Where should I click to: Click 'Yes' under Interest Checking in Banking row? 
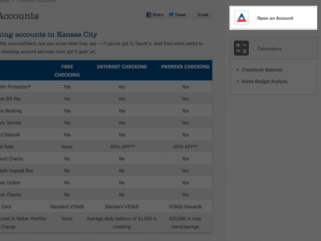coord(121,111)
